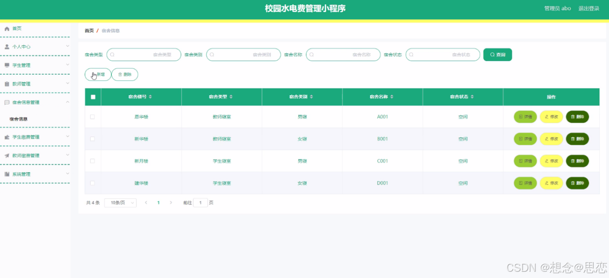Expand 教师缴费管理 menu chevron
Viewport: 609px width, 278px height.
[67, 155]
